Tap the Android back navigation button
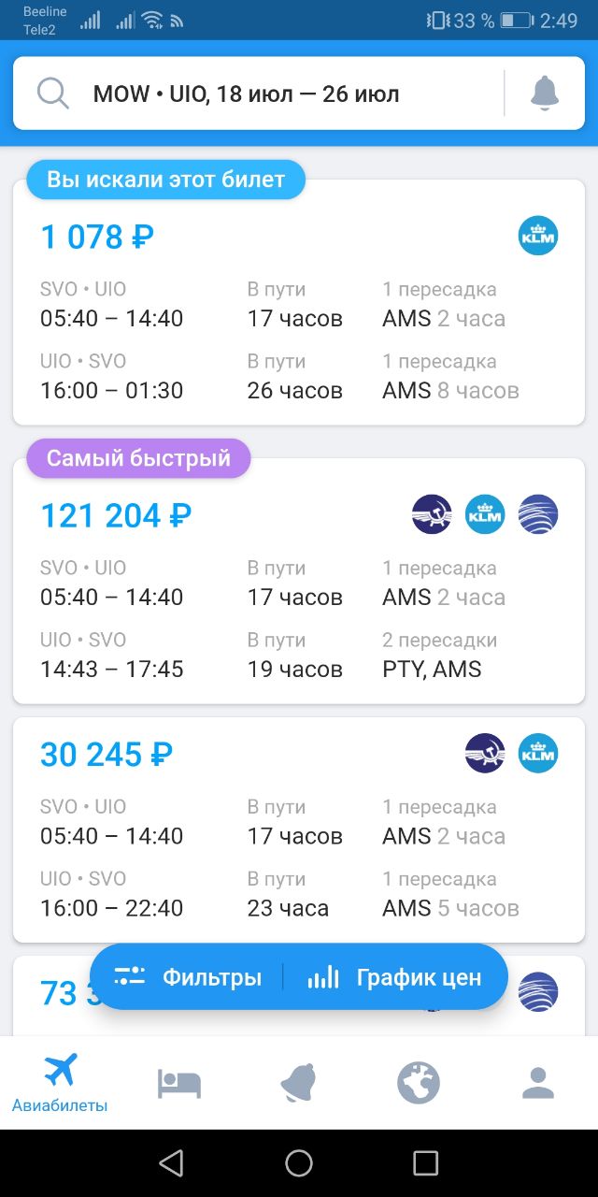598x1197 pixels. [171, 1162]
